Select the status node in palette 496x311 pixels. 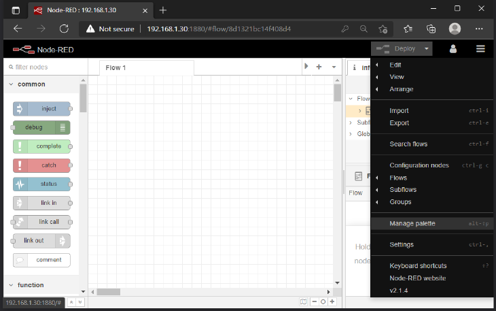point(41,184)
